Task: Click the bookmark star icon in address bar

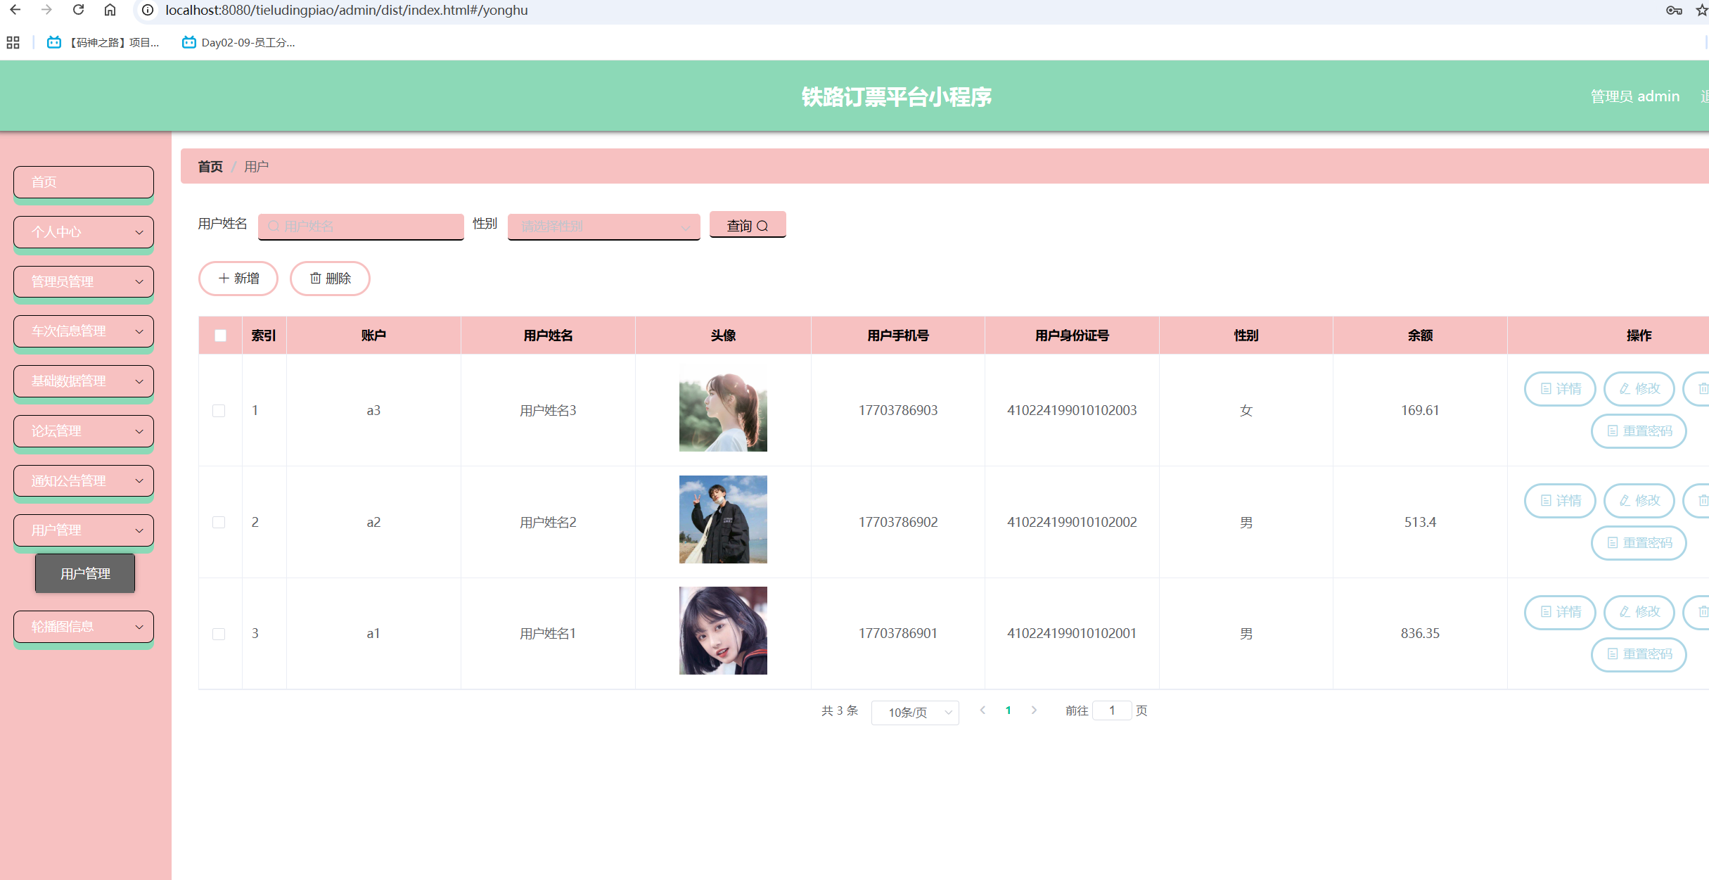Action: coord(1702,10)
